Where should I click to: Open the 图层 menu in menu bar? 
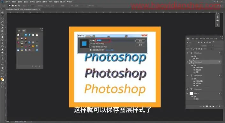pos(26,2)
